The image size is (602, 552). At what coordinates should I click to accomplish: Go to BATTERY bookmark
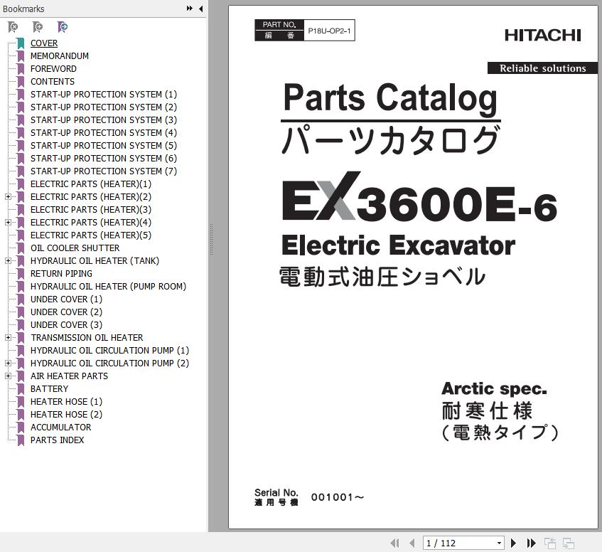coord(50,388)
